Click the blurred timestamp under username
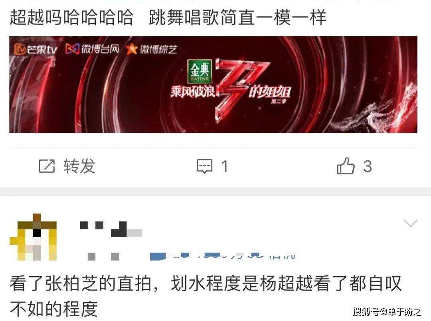431x321 pixels. (103, 256)
